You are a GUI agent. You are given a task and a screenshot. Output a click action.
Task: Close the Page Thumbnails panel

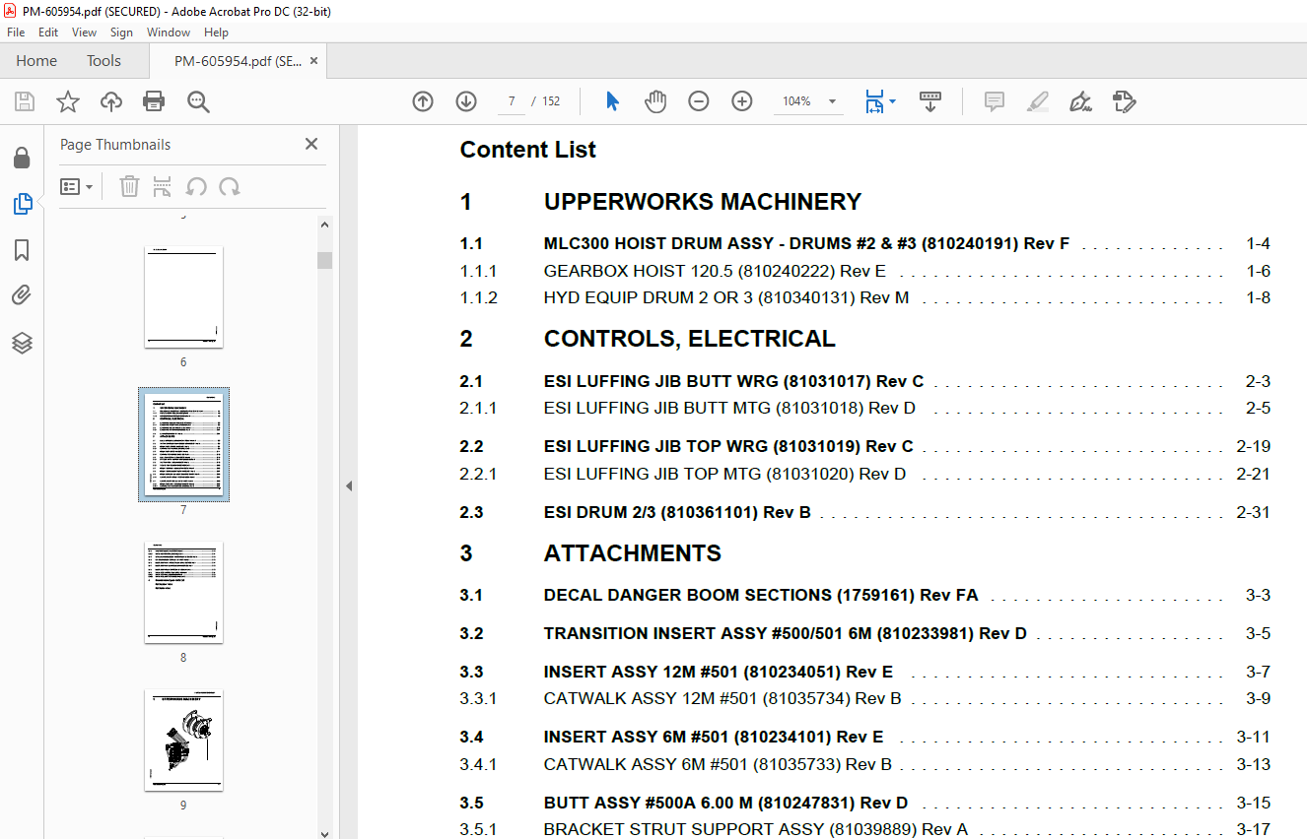(x=311, y=144)
